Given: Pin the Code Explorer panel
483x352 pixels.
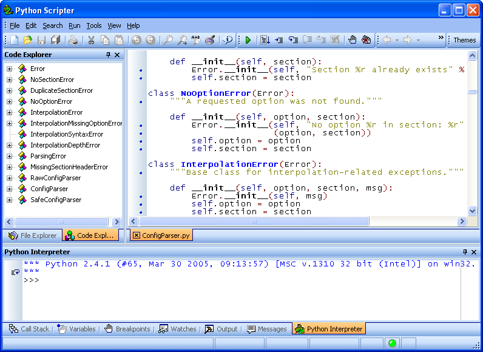Looking at the screenshot, I should point(109,55).
